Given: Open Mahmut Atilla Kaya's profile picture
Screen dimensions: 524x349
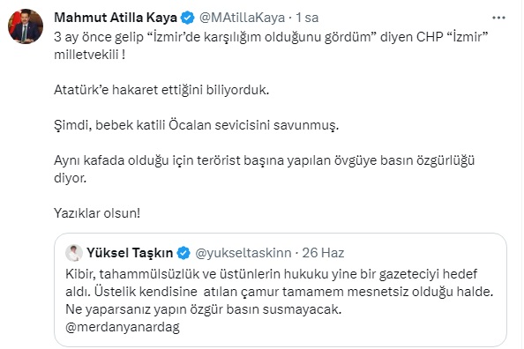Looking at the screenshot, I should [26, 26].
